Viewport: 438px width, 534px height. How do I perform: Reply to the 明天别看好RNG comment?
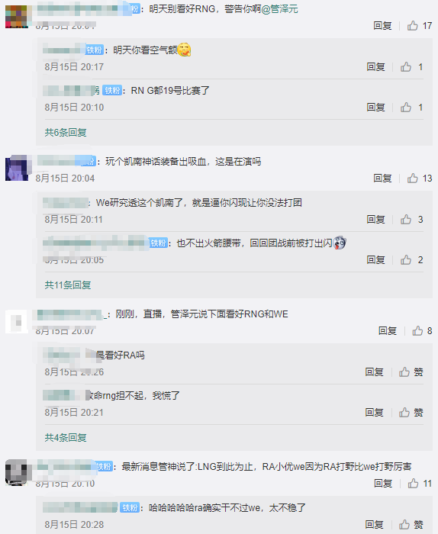pyautogui.click(x=382, y=25)
